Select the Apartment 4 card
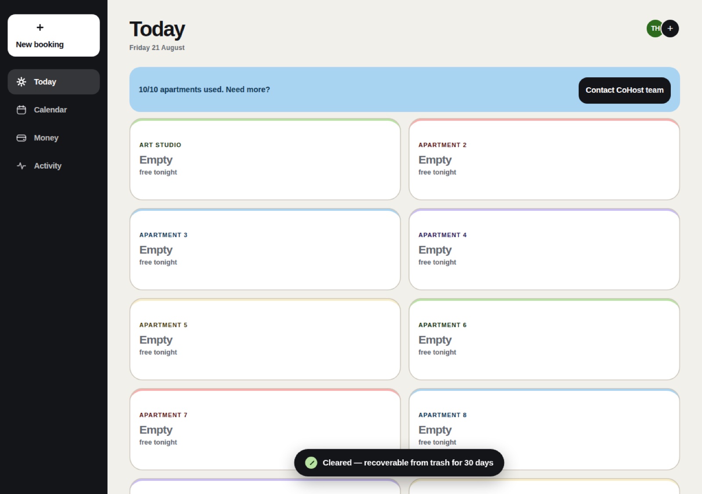 point(544,249)
